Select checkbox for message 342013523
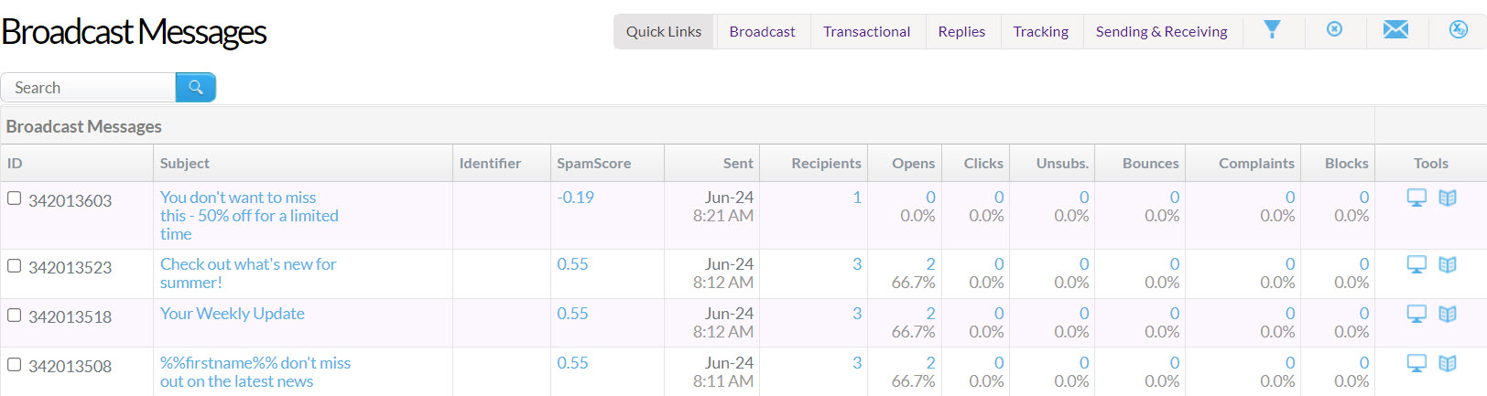This screenshot has width=1487, height=396. click(x=15, y=266)
